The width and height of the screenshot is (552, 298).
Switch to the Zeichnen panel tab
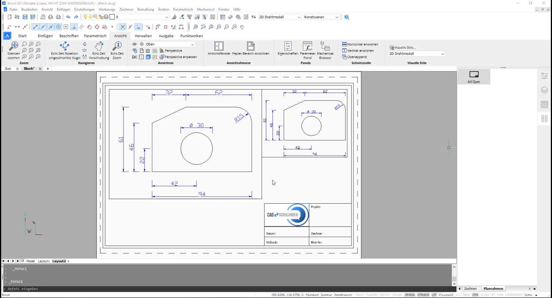[x=470, y=289]
